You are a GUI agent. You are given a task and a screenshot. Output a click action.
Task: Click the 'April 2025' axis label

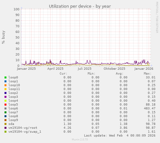tap(55, 68)
